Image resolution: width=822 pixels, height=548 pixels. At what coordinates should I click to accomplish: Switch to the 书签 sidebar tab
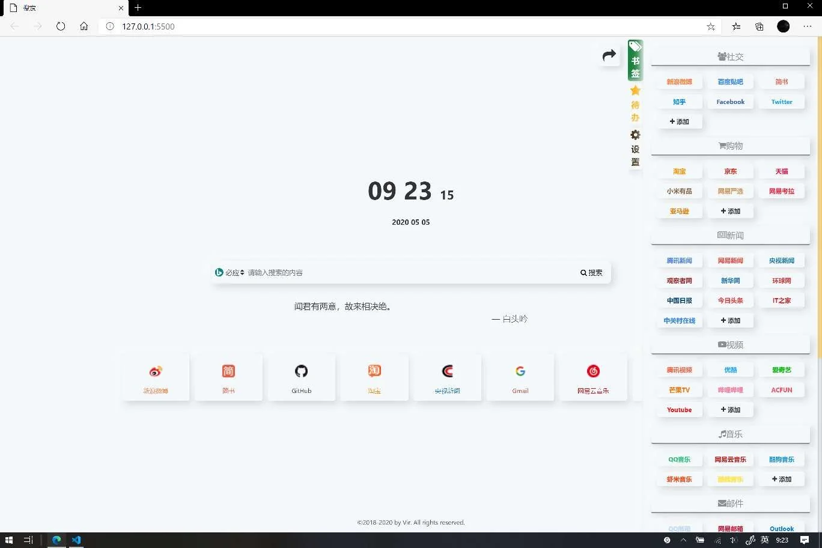point(635,61)
